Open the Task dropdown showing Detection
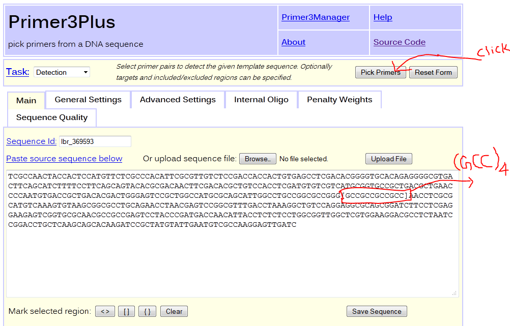This screenshot has width=510, height=326. [62, 72]
